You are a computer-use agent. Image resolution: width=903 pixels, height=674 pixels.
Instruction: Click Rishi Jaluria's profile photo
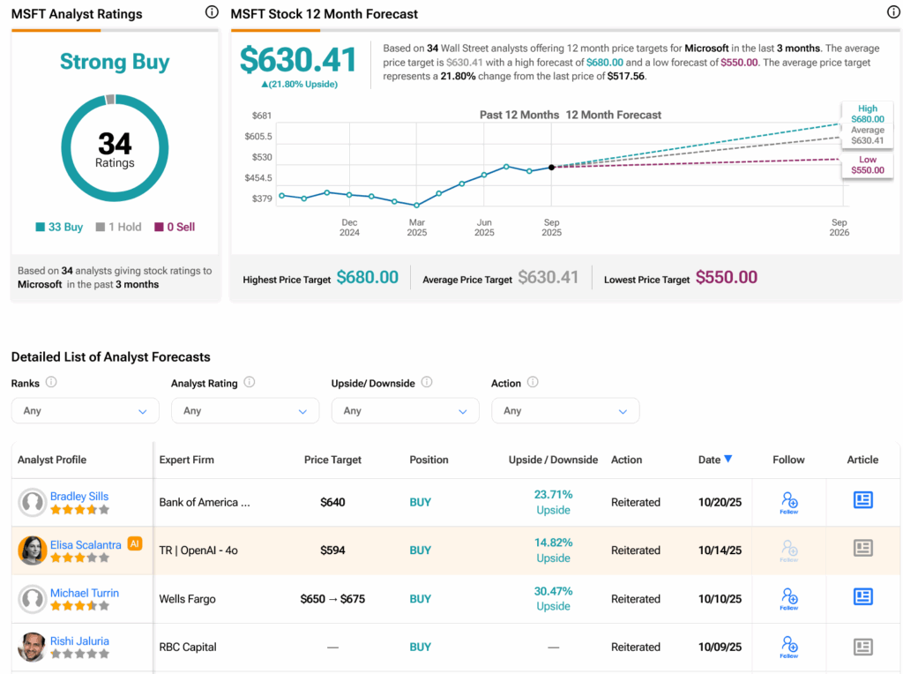33,647
